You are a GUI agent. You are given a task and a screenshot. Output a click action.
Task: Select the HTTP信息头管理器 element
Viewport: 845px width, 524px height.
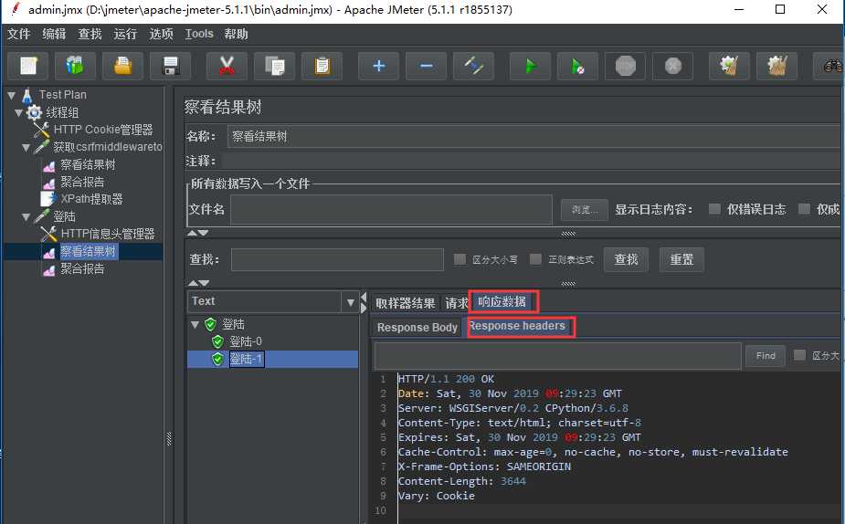(108, 234)
